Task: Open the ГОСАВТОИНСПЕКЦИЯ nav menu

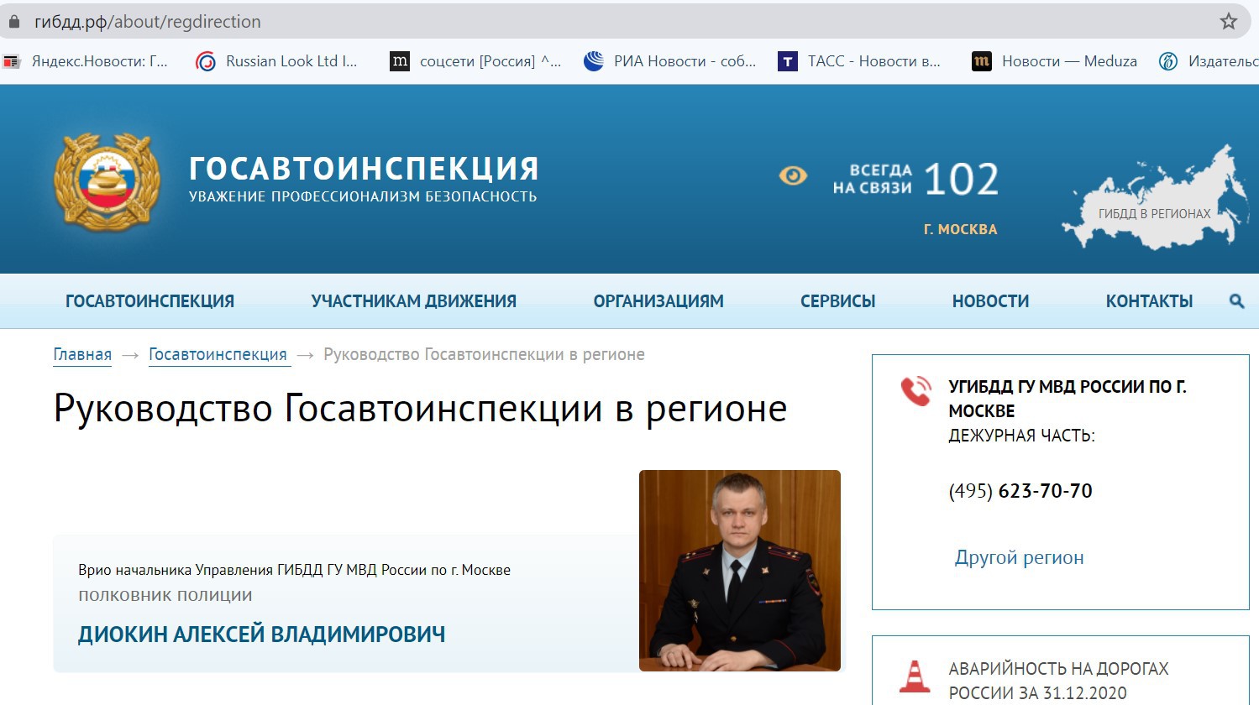Action: click(150, 301)
